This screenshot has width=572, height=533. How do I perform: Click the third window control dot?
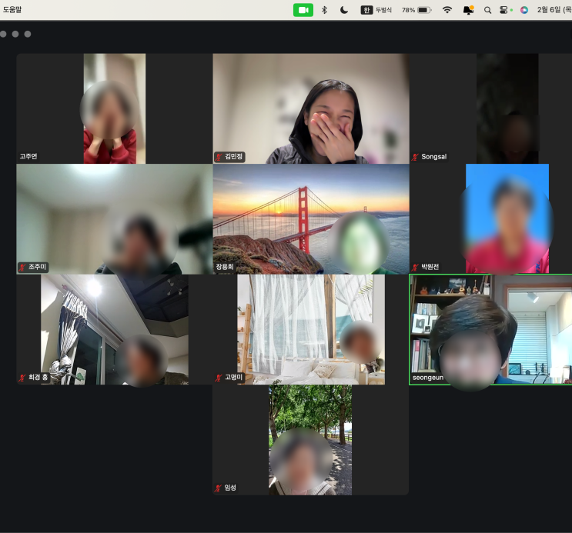[28, 34]
